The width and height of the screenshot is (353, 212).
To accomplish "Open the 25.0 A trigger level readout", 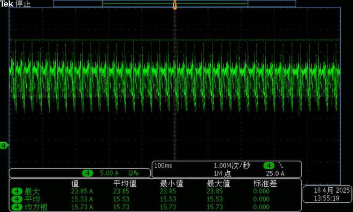I will (275, 173).
